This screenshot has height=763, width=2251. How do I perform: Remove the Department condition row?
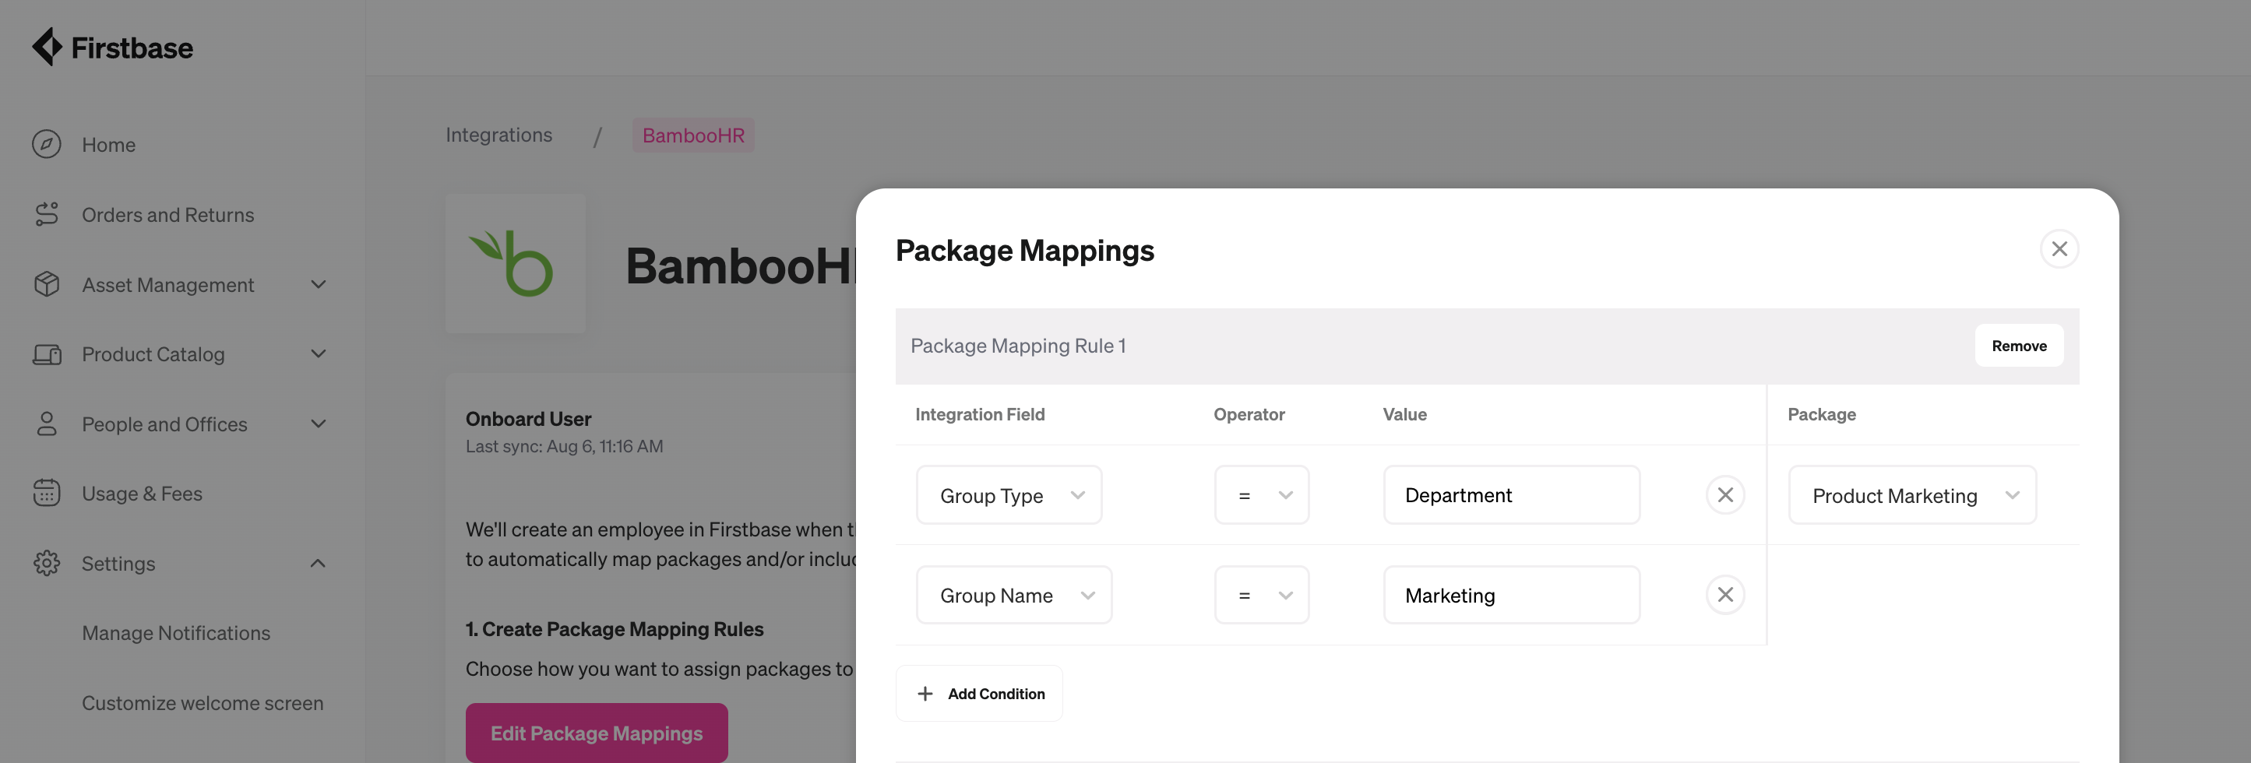[1725, 495]
